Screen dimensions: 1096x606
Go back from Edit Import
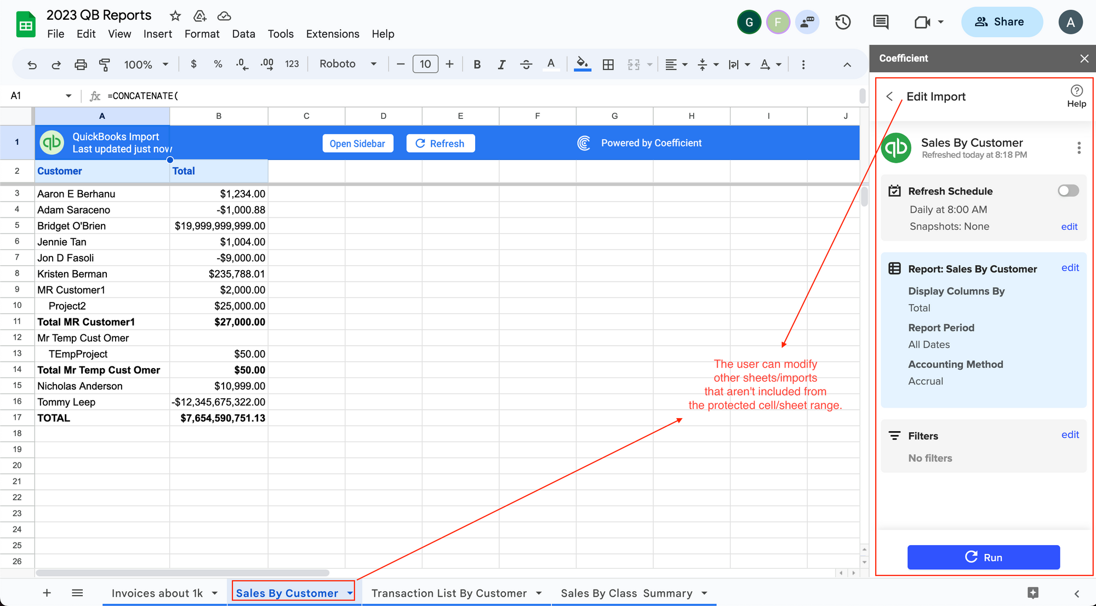(889, 96)
